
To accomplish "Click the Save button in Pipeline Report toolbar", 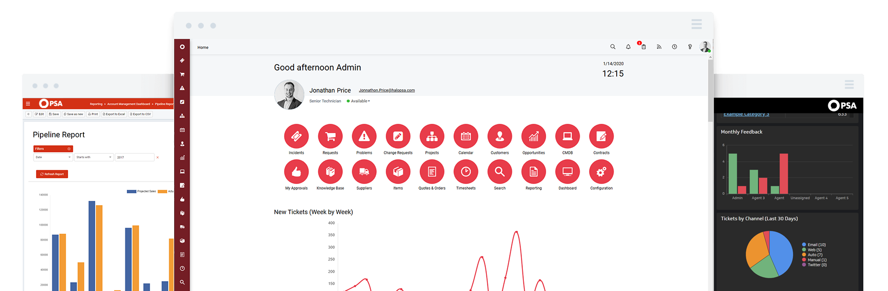I will tap(54, 114).
